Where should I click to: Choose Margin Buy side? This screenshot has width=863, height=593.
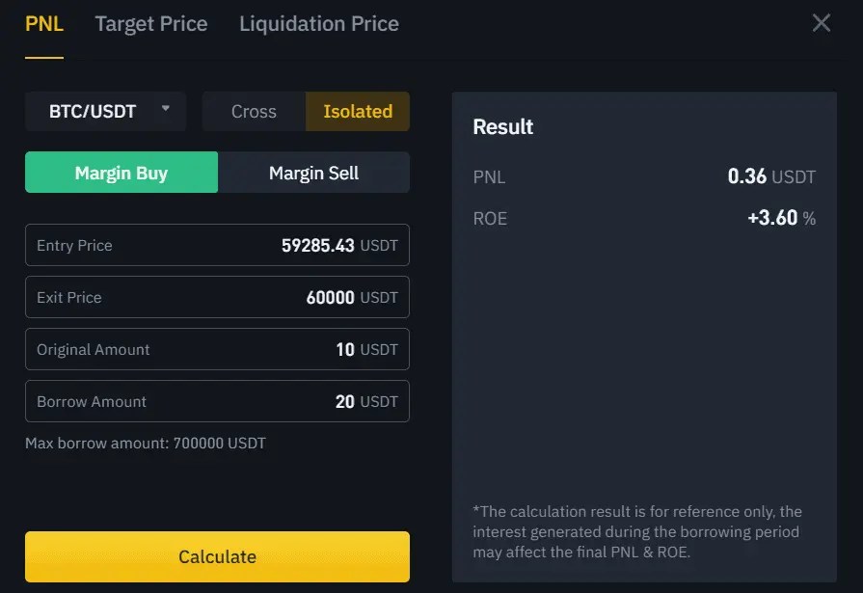coord(121,174)
